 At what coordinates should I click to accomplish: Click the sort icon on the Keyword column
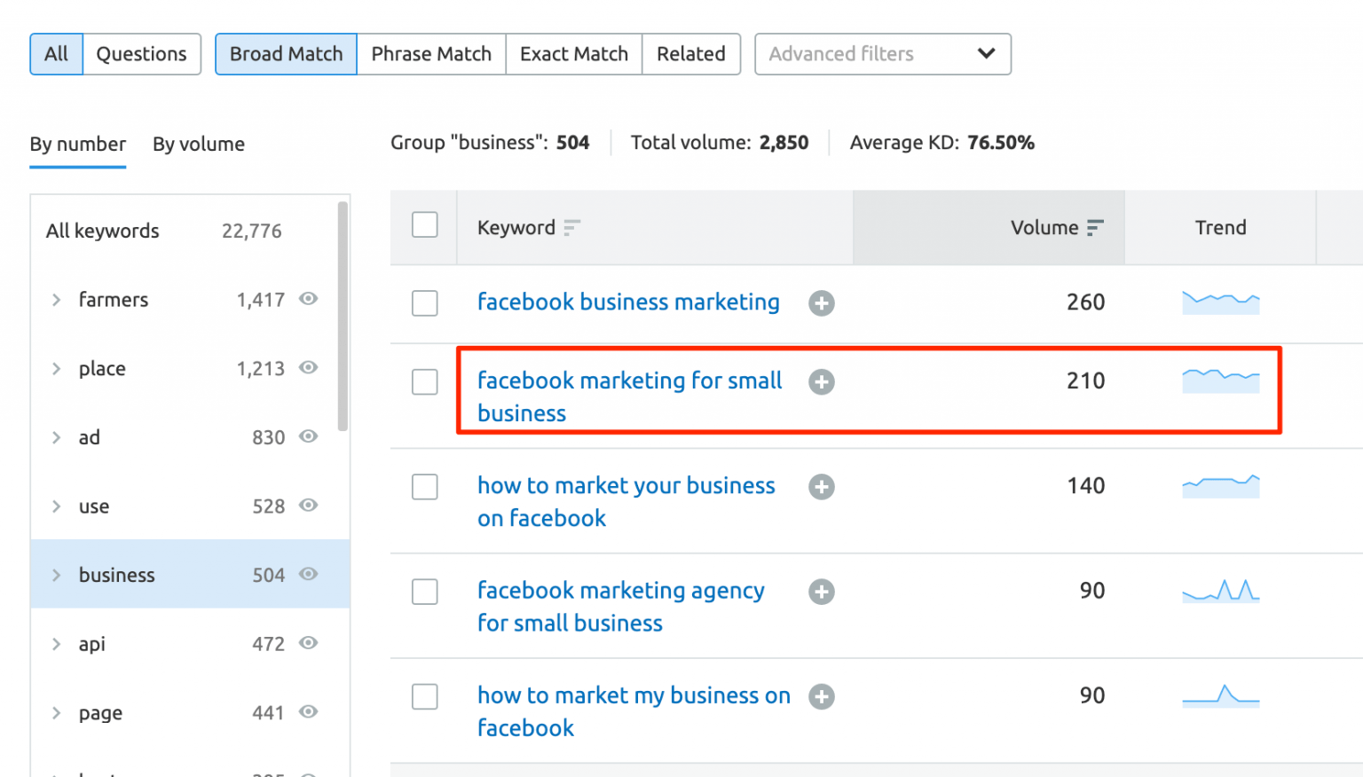pyautogui.click(x=571, y=228)
